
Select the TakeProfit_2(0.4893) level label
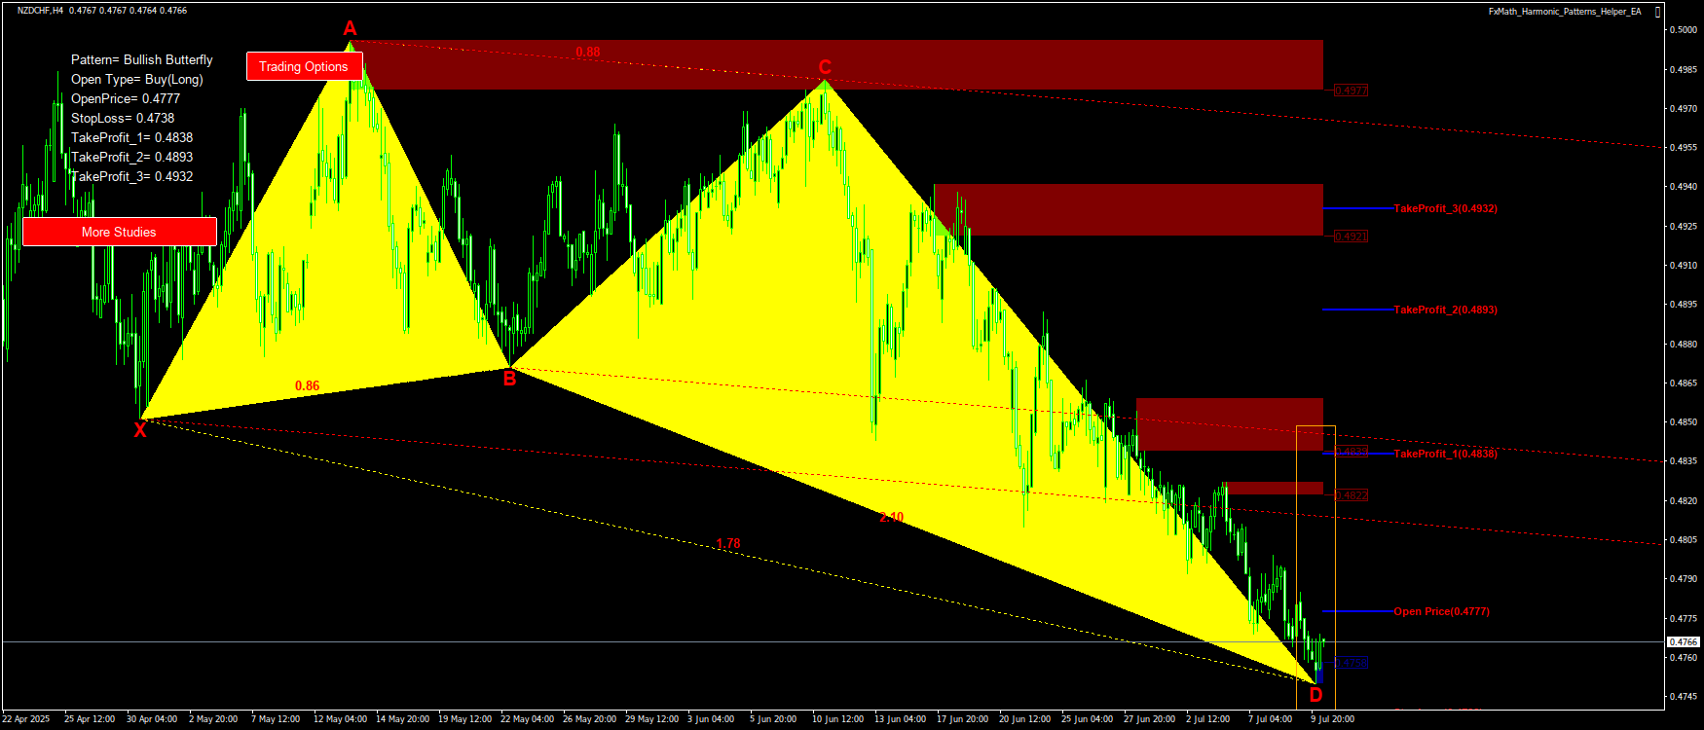(1445, 310)
